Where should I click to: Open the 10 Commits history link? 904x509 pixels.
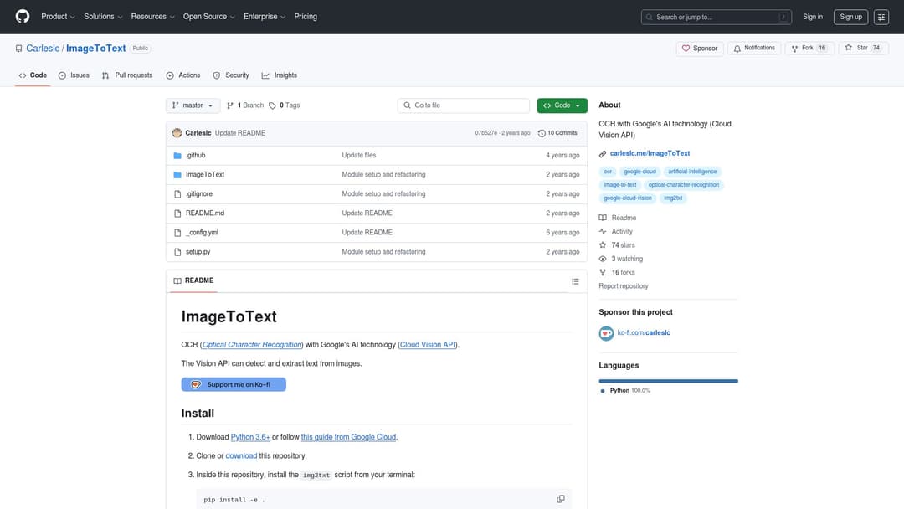click(x=557, y=133)
